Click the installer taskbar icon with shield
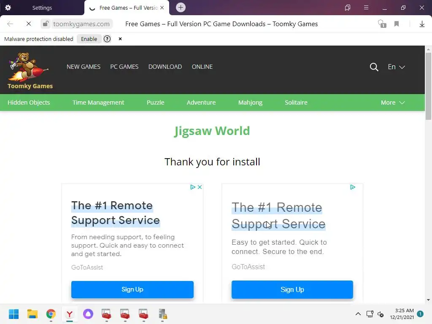The height and width of the screenshot is (324, 432). [162, 314]
